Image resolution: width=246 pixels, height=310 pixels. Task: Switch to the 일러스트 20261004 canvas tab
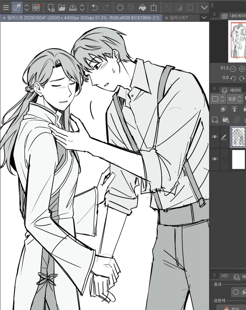81,18
